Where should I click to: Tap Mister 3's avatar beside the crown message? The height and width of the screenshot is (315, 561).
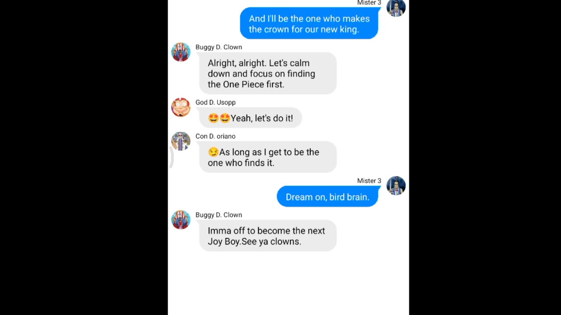click(396, 8)
